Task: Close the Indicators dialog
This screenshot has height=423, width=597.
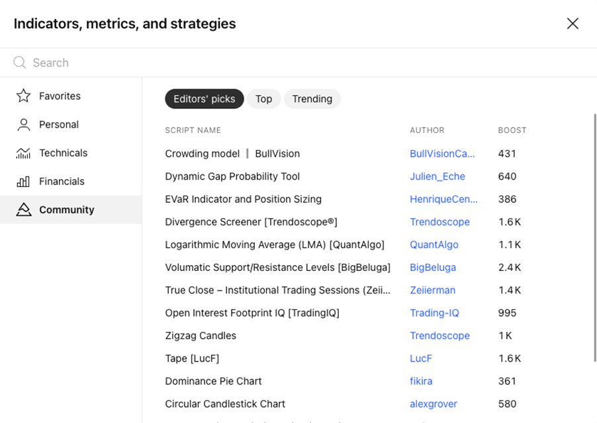Action: coord(573,24)
